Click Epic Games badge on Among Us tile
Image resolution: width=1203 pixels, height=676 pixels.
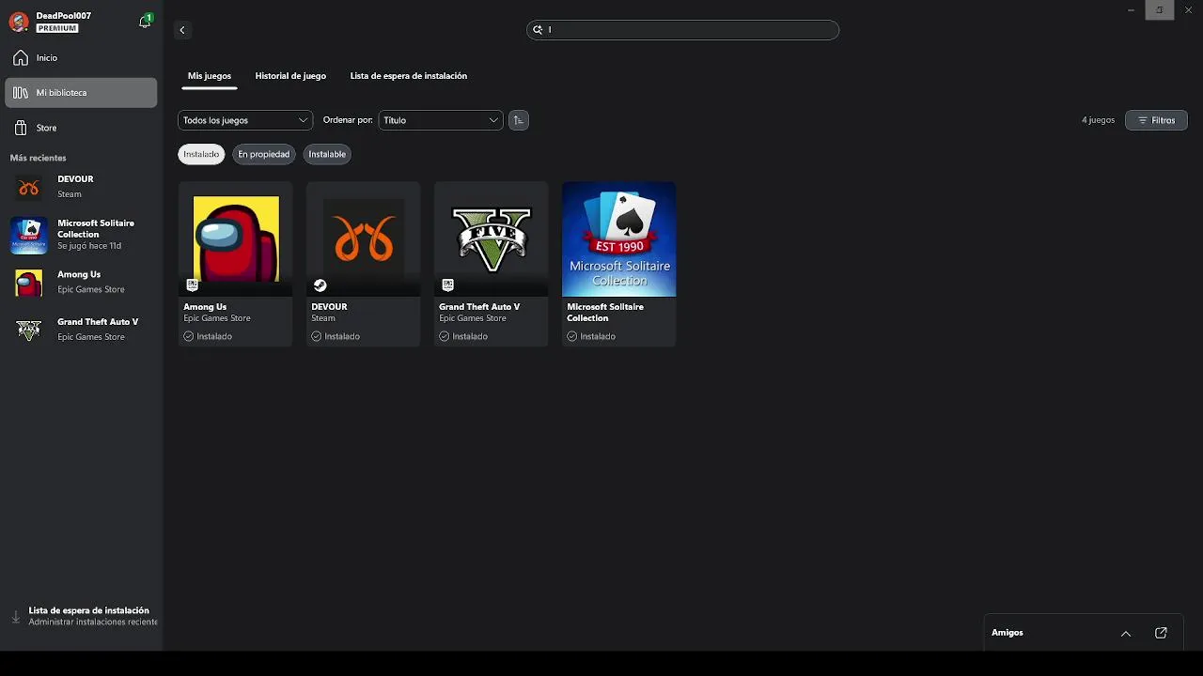[192, 285]
